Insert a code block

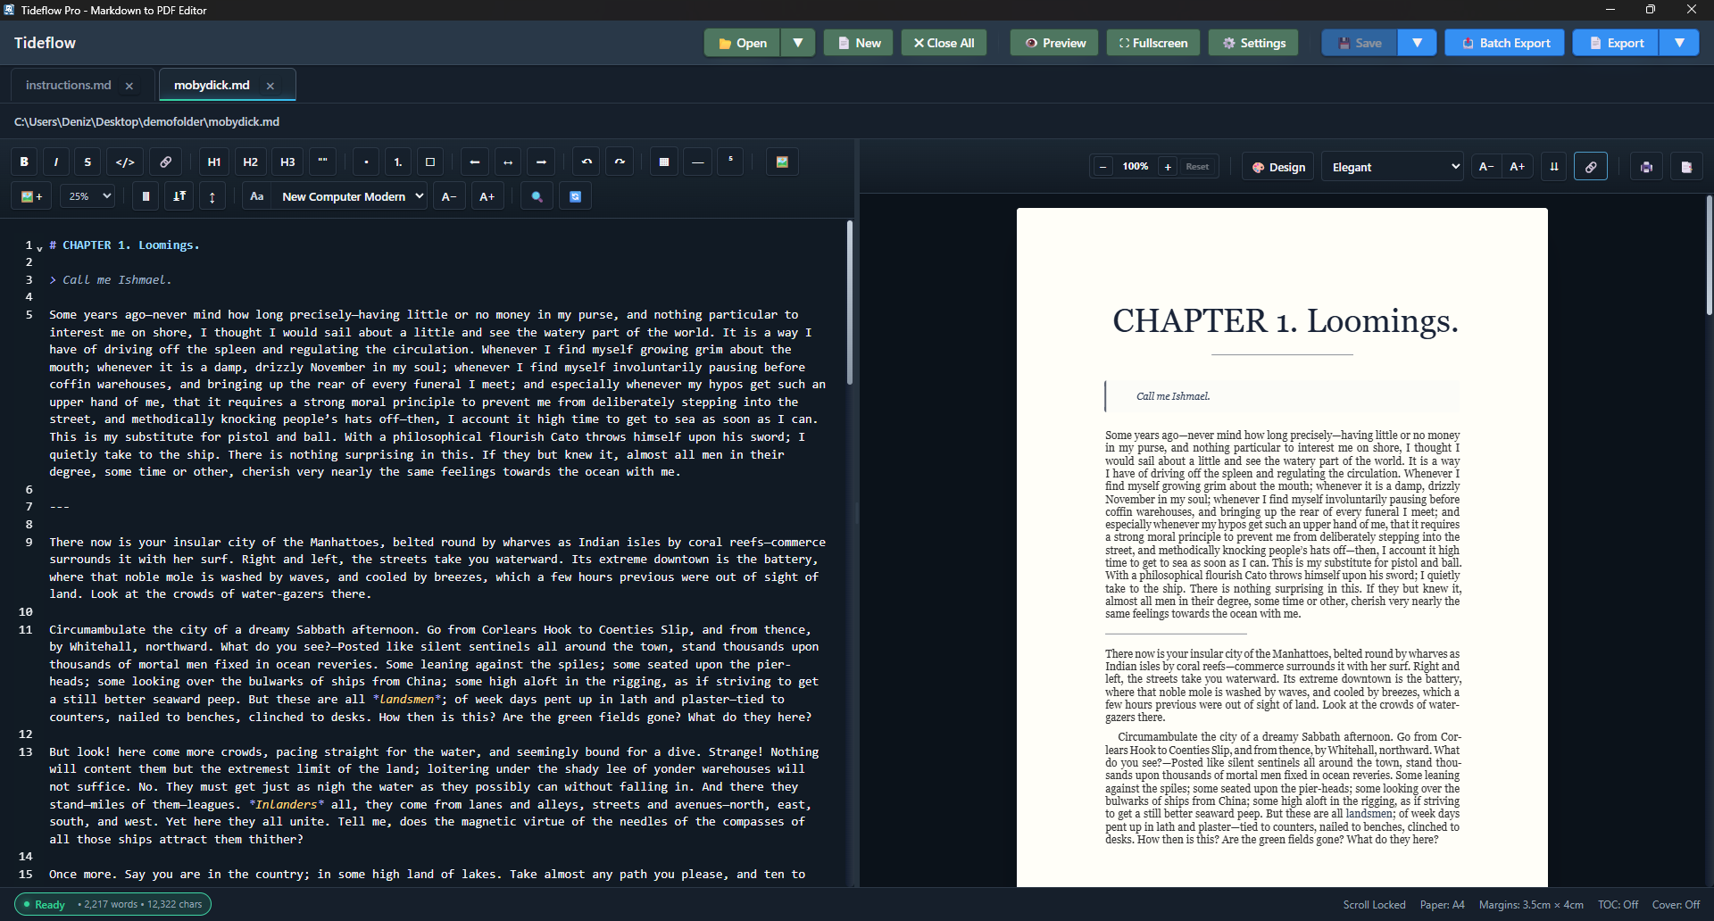pyautogui.click(x=124, y=162)
